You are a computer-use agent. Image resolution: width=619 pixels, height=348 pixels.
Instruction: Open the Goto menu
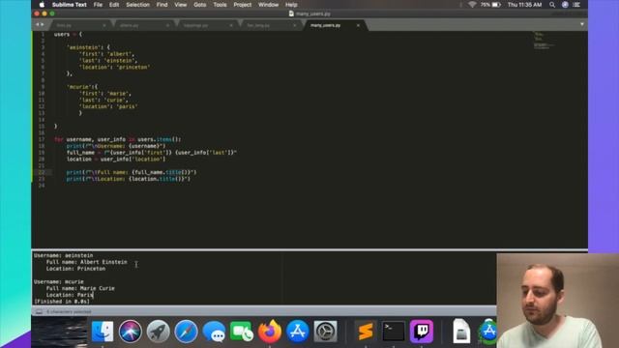(200, 5)
